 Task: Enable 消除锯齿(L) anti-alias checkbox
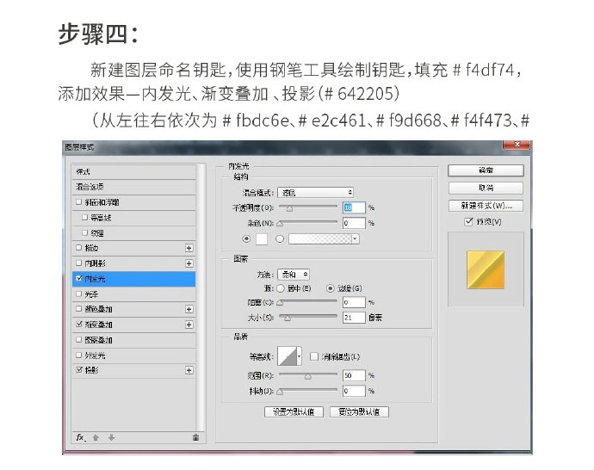point(314,356)
